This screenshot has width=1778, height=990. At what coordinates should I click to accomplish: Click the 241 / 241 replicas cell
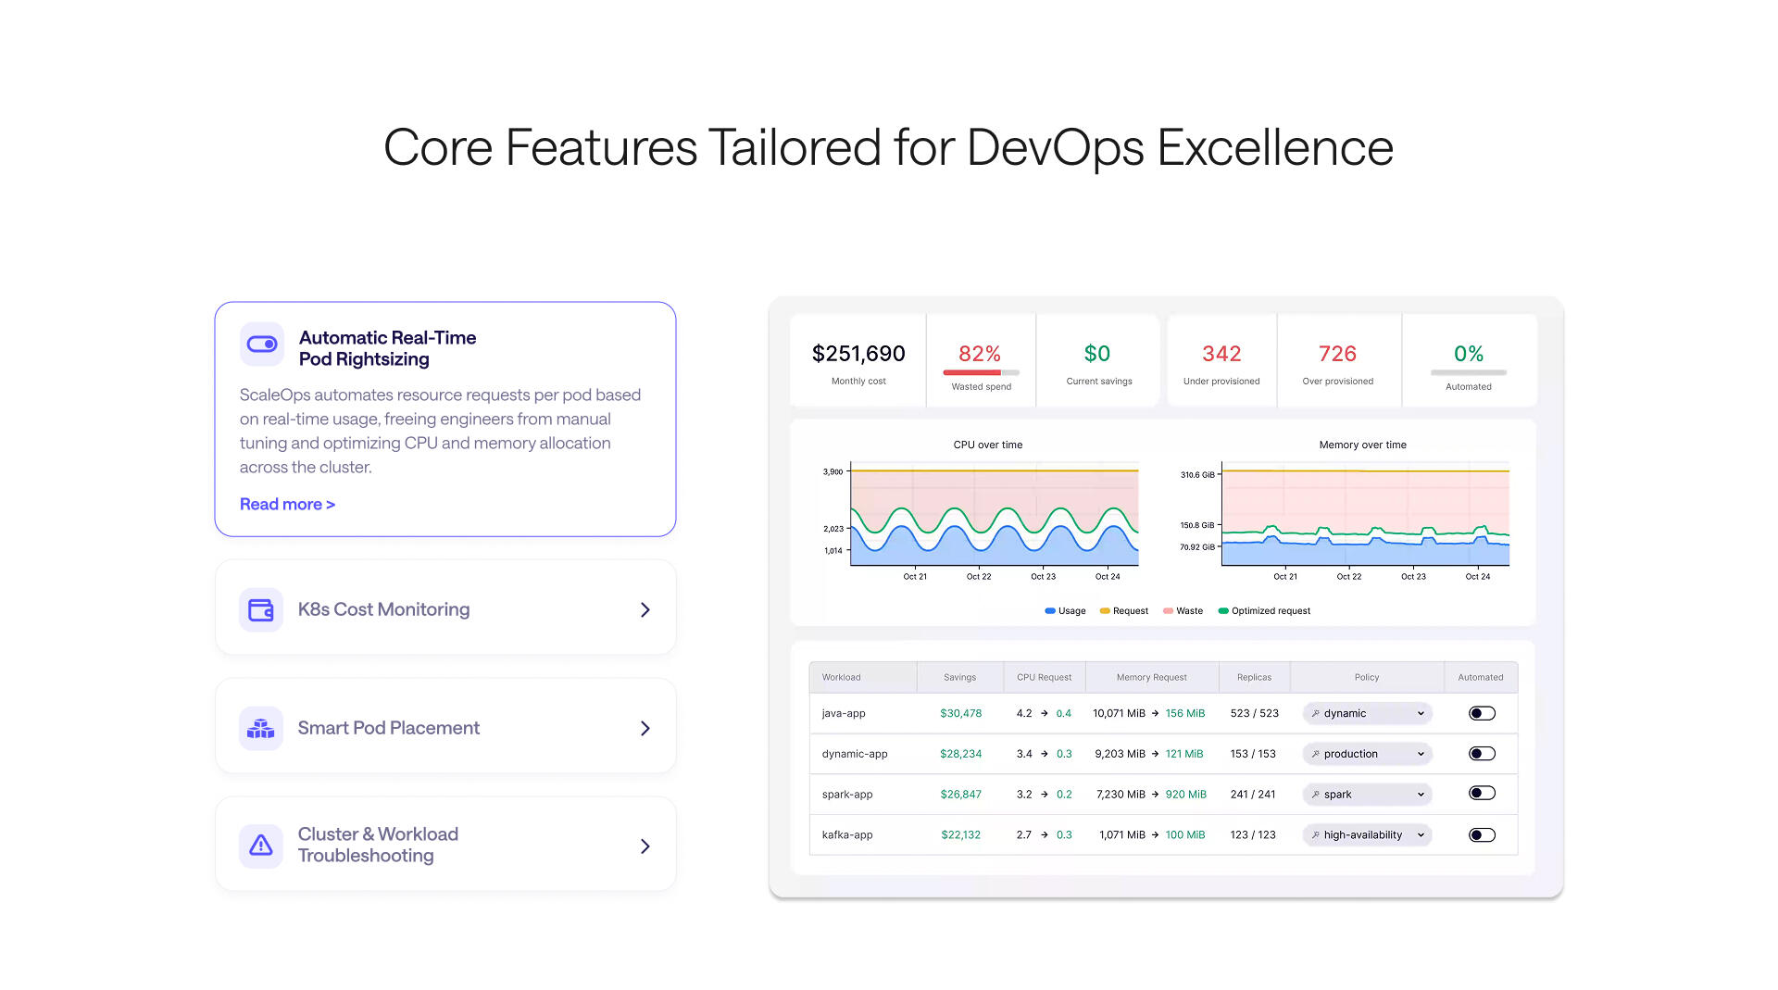point(1253,795)
